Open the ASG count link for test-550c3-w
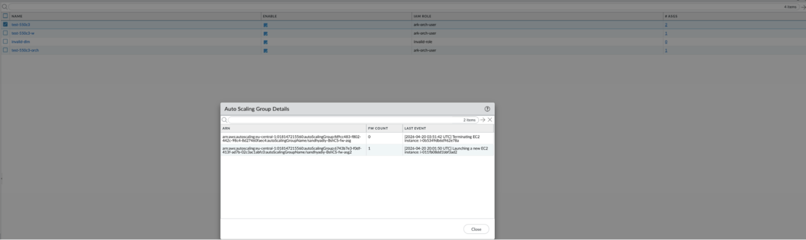This screenshot has height=240, width=806. click(666, 33)
